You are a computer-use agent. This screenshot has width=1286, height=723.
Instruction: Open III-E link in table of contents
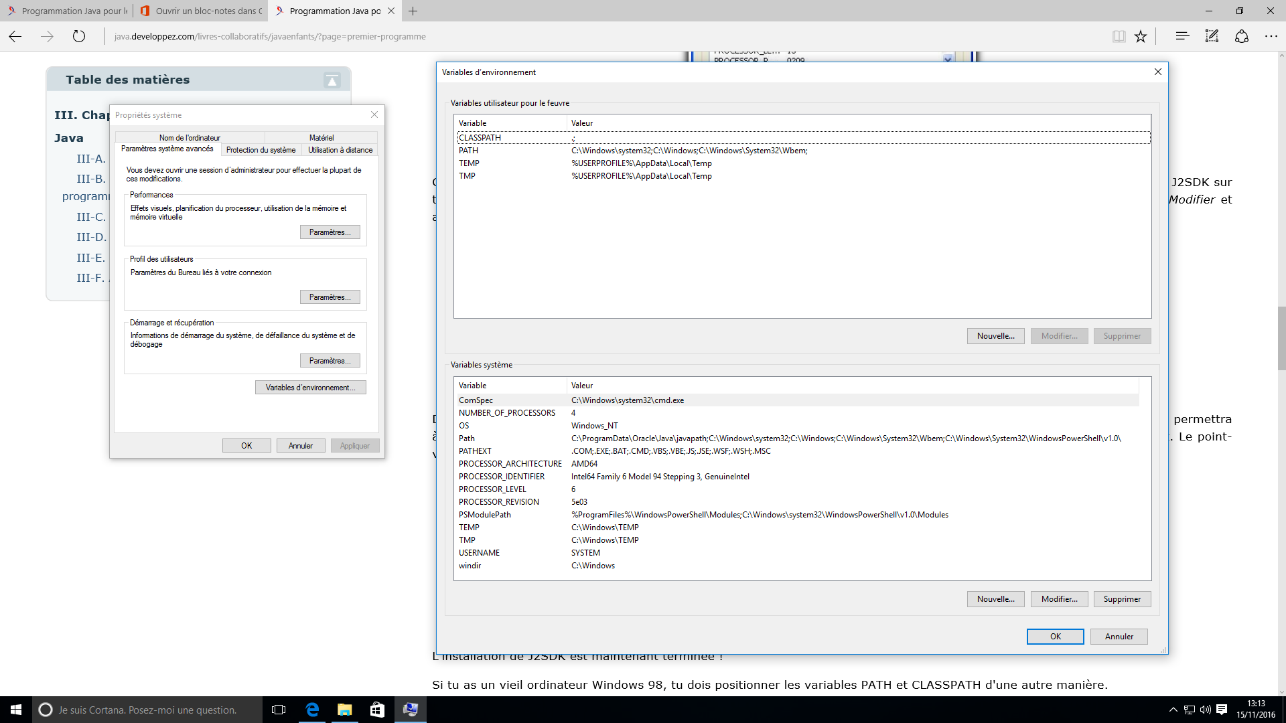click(x=90, y=258)
